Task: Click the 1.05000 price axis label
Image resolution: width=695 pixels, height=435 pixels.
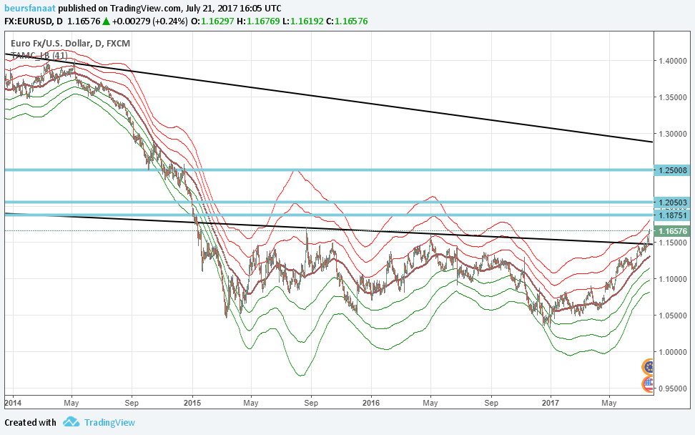Action: [672, 316]
